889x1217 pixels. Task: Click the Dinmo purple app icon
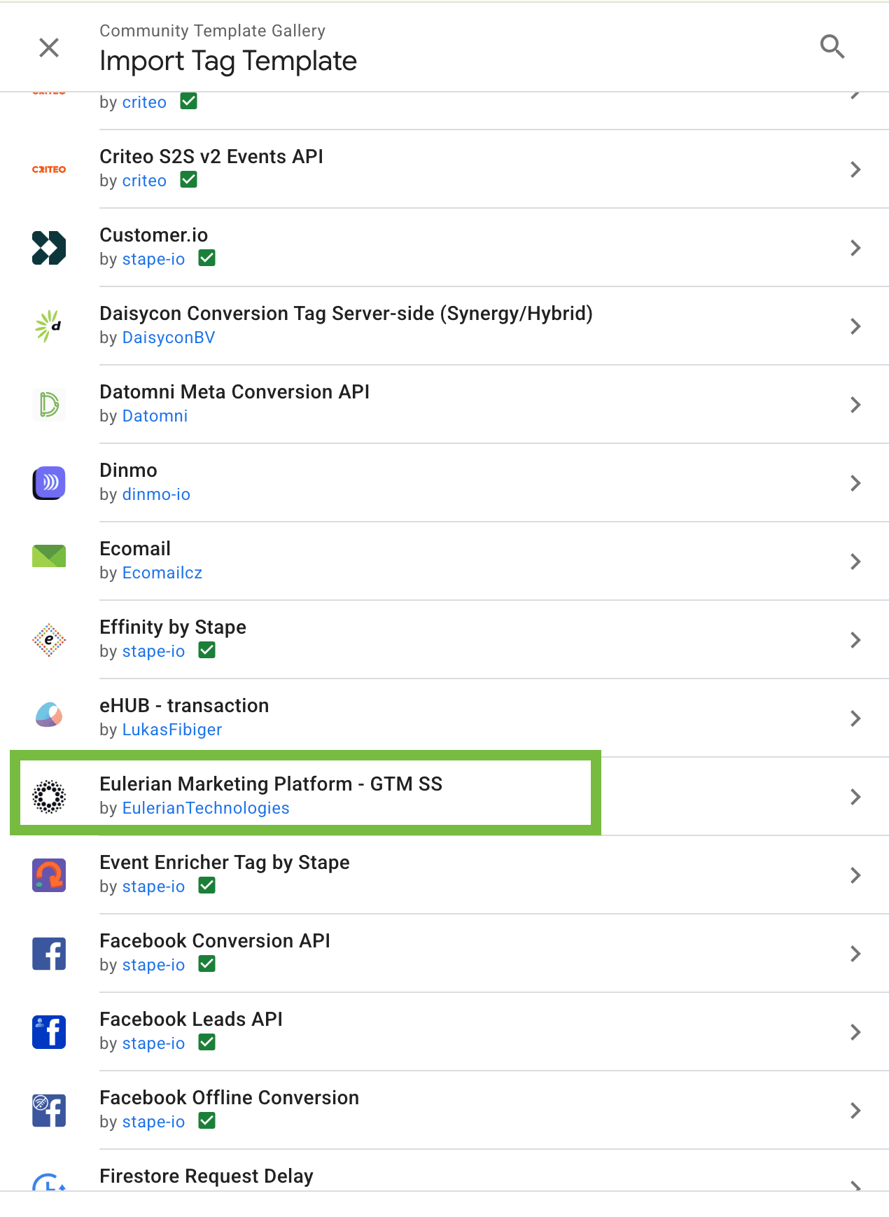pyautogui.click(x=49, y=483)
